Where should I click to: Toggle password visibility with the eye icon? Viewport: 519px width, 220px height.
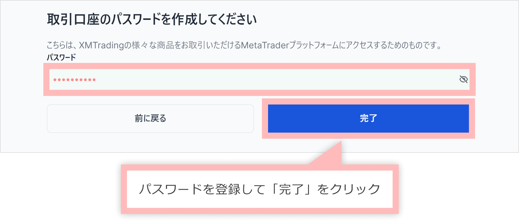(x=463, y=79)
